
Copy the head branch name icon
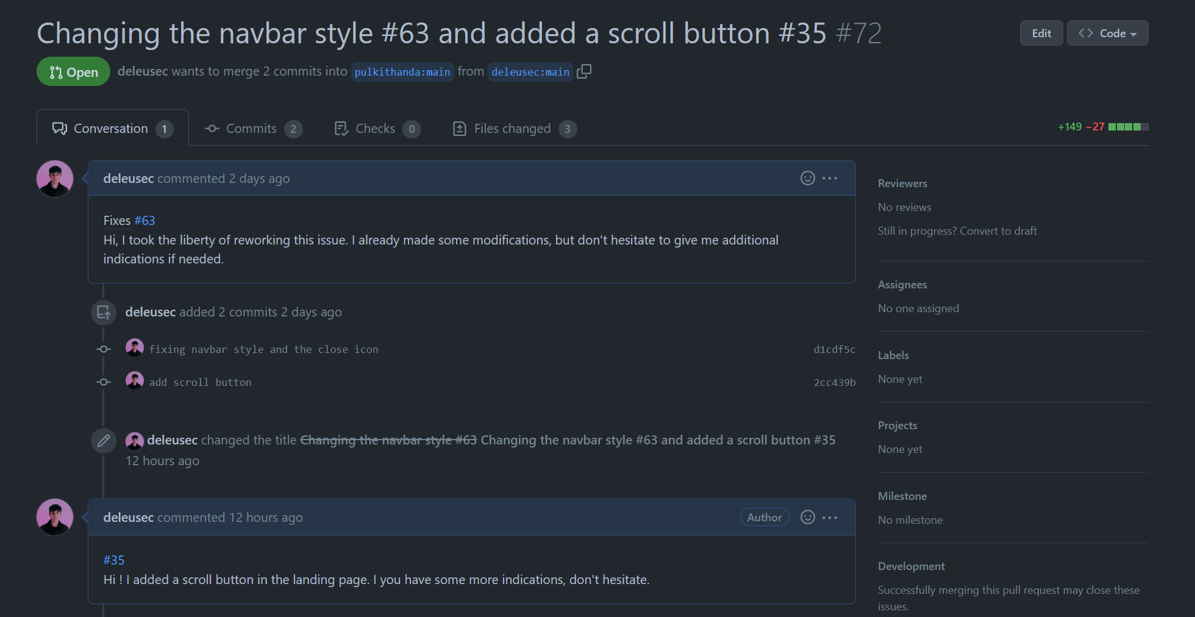(x=584, y=71)
